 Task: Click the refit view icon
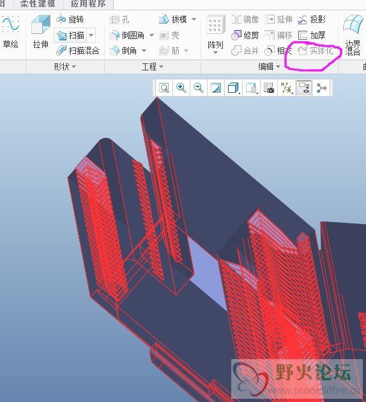[x=164, y=88]
